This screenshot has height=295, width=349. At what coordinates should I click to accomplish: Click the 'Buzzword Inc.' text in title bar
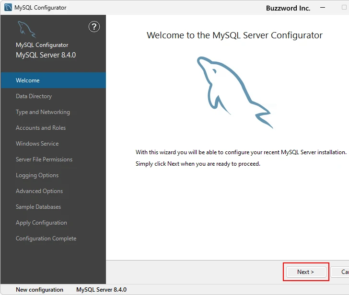click(x=288, y=8)
